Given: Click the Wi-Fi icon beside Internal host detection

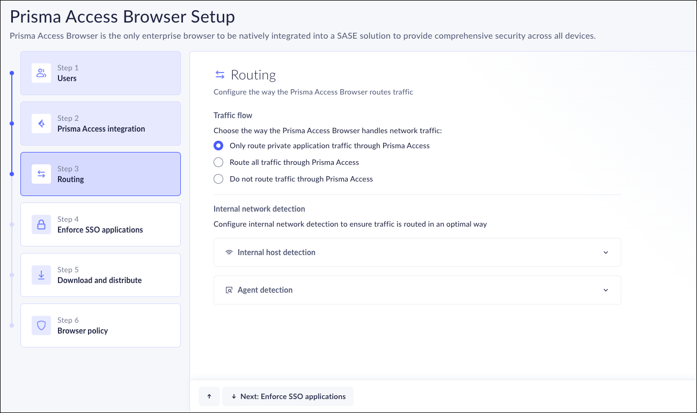Looking at the screenshot, I should pos(229,252).
